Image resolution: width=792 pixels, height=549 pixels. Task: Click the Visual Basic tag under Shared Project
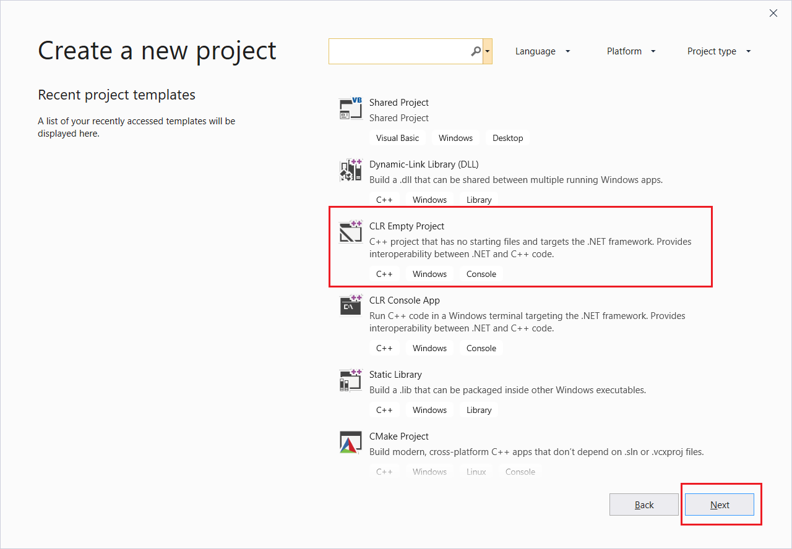click(x=397, y=138)
